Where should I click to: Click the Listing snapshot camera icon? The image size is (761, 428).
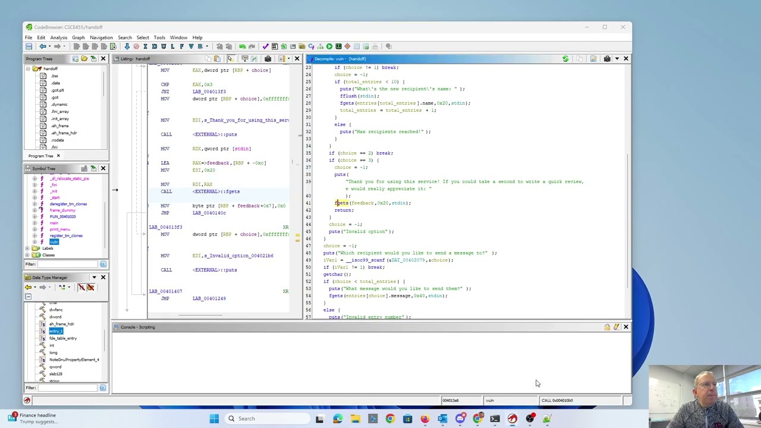(268, 59)
